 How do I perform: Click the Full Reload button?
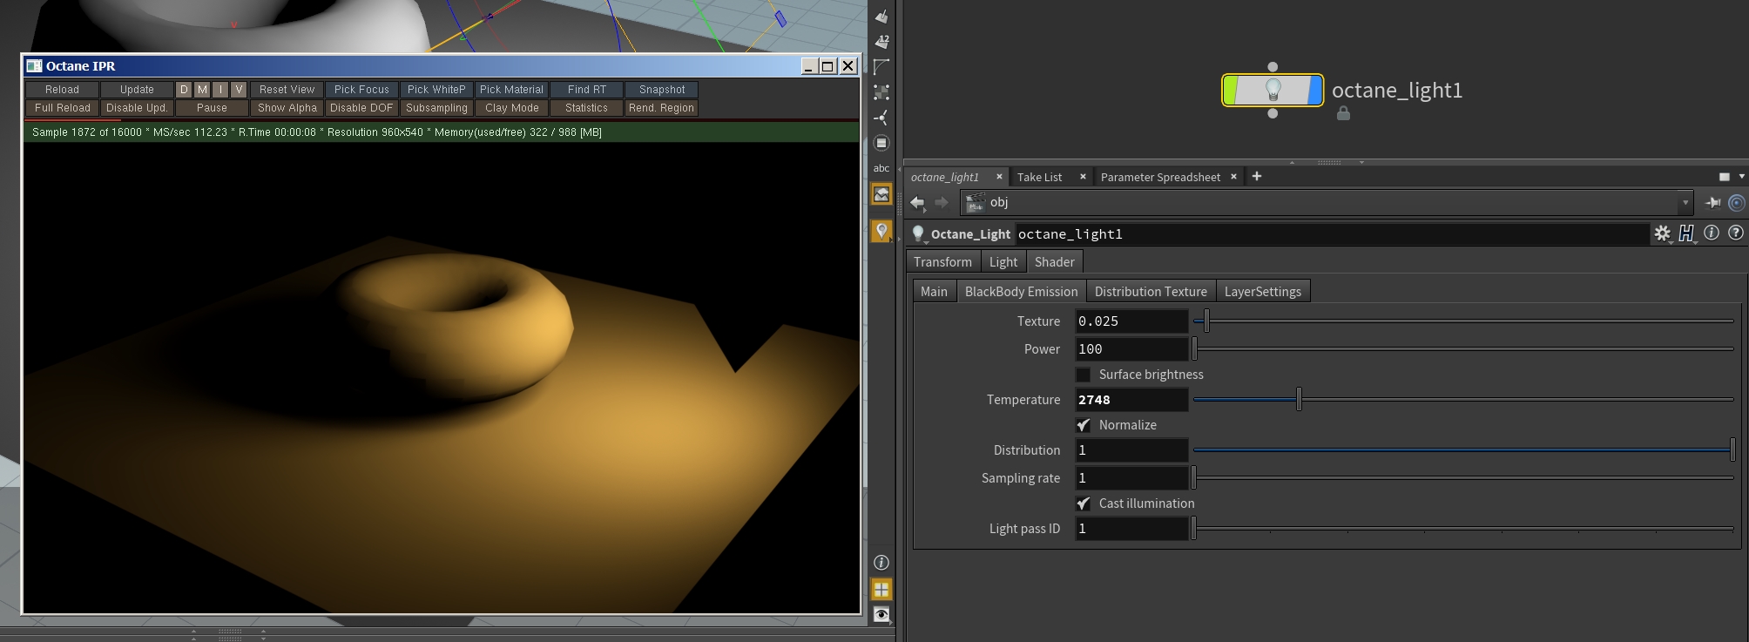tap(62, 108)
